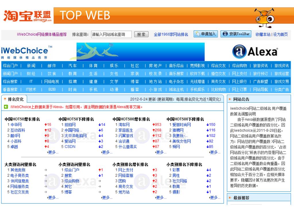Click the arrow icon beside 网站公告
The image size is (294, 220).
coord(230,99)
